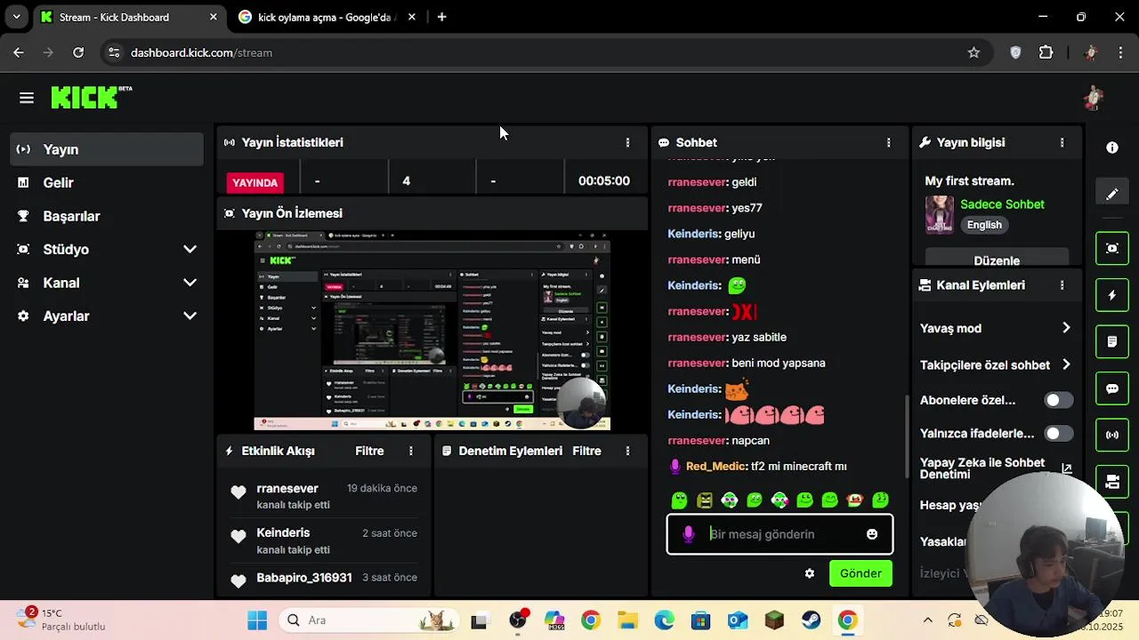Open Denetim Eylemleri three-dot menu
Viewport: 1139px width, 640px height.
coord(627,451)
